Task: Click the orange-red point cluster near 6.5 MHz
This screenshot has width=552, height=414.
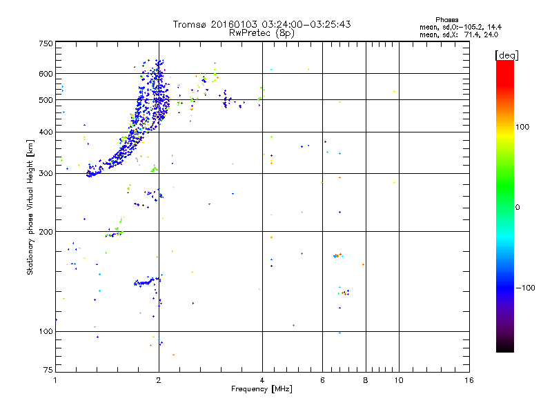Action: point(338,255)
